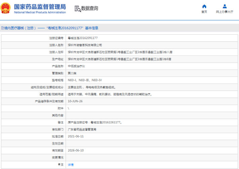Viewport: 239px width, 169px height.
Task: Click the 审批部门 row label
Action: (x=57, y=129)
